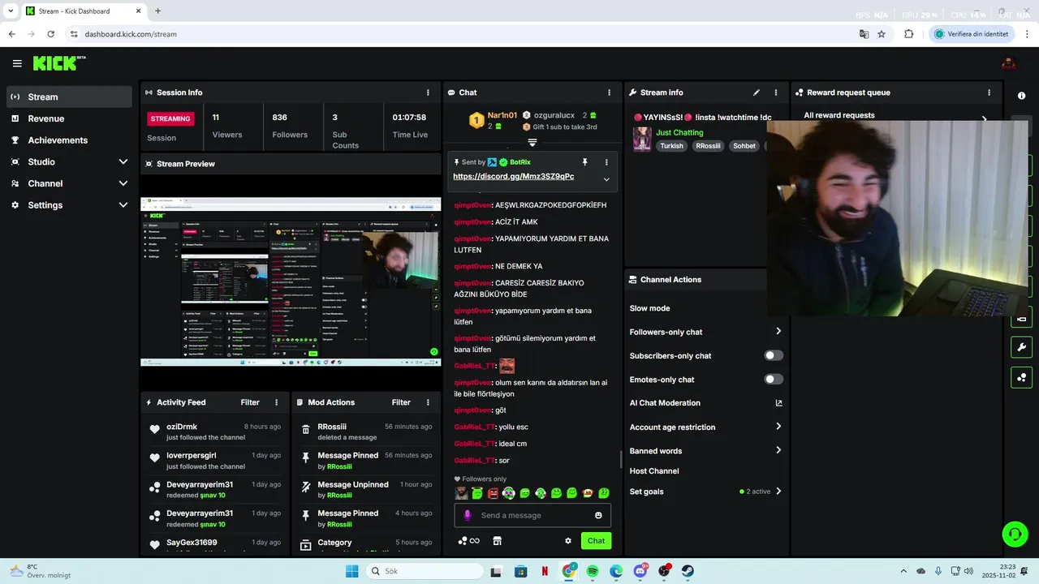This screenshot has width=1039, height=584.
Task: Open Chat panel three-dot menu
Action: point(609,92)
